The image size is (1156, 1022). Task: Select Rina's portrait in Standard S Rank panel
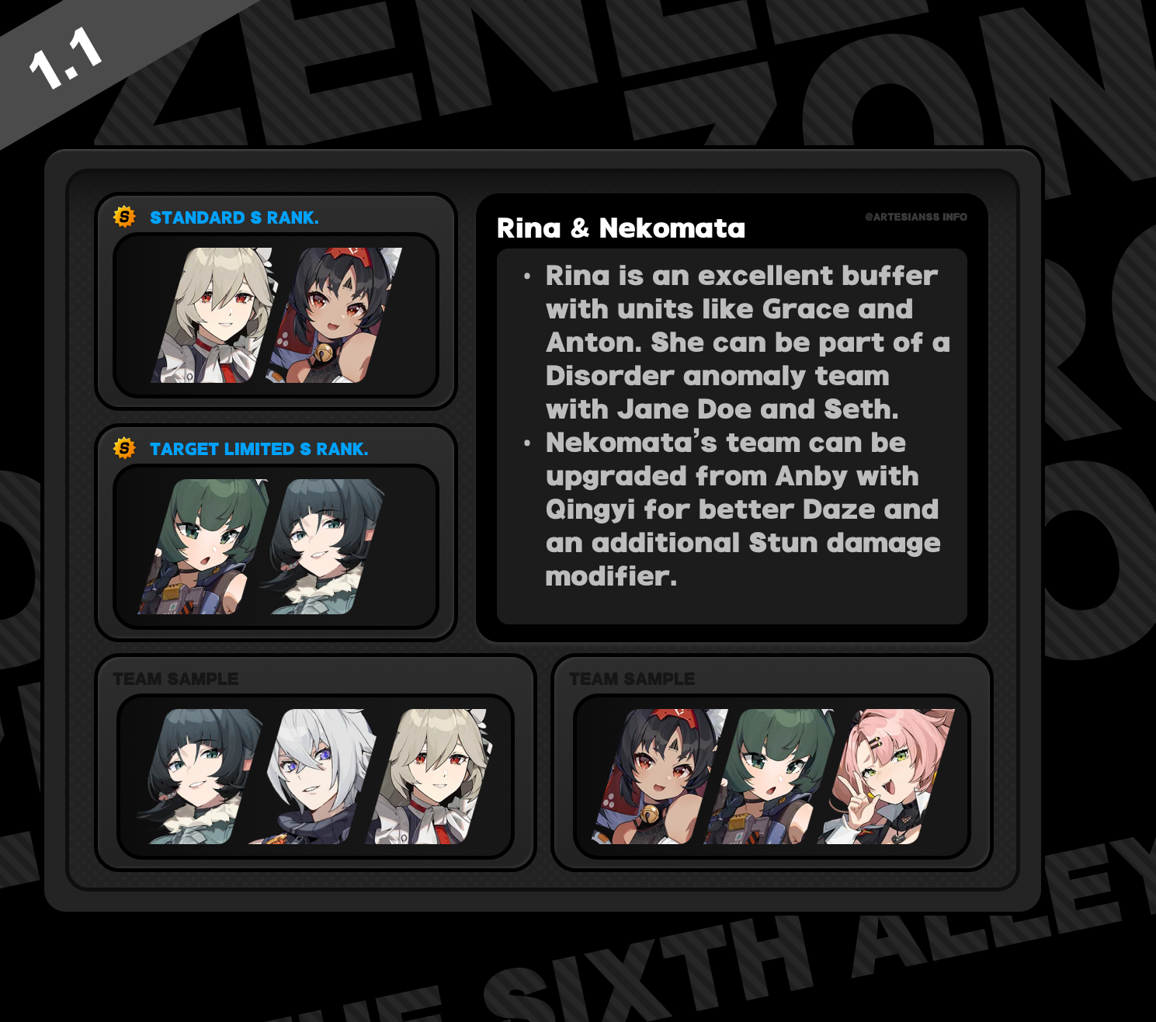[x=215, y=315]
